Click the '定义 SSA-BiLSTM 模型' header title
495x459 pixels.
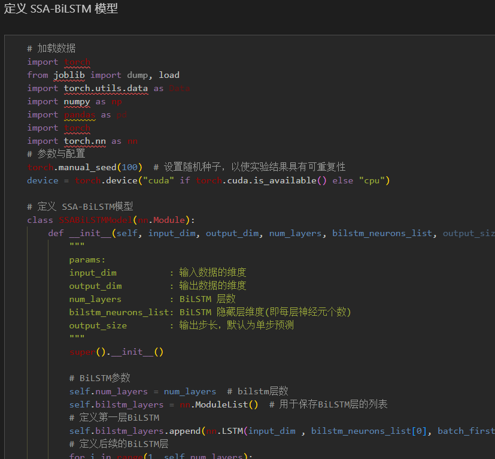click(x=60, y=9)
